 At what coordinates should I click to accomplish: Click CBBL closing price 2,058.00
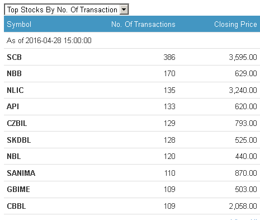pyautogui.click(x=243, y=206)
